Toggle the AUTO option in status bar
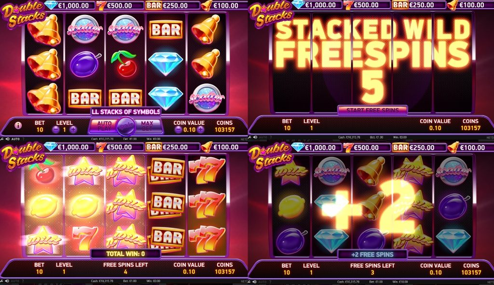This screenshot has height=285, width=494. click(15, 139)
